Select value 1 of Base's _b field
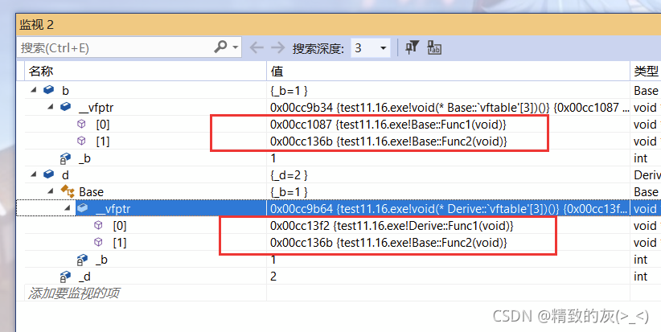 point(273,260)
